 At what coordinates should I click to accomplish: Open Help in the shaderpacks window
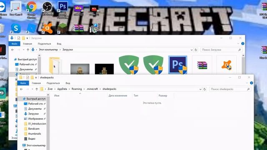(x=252, y=83)
